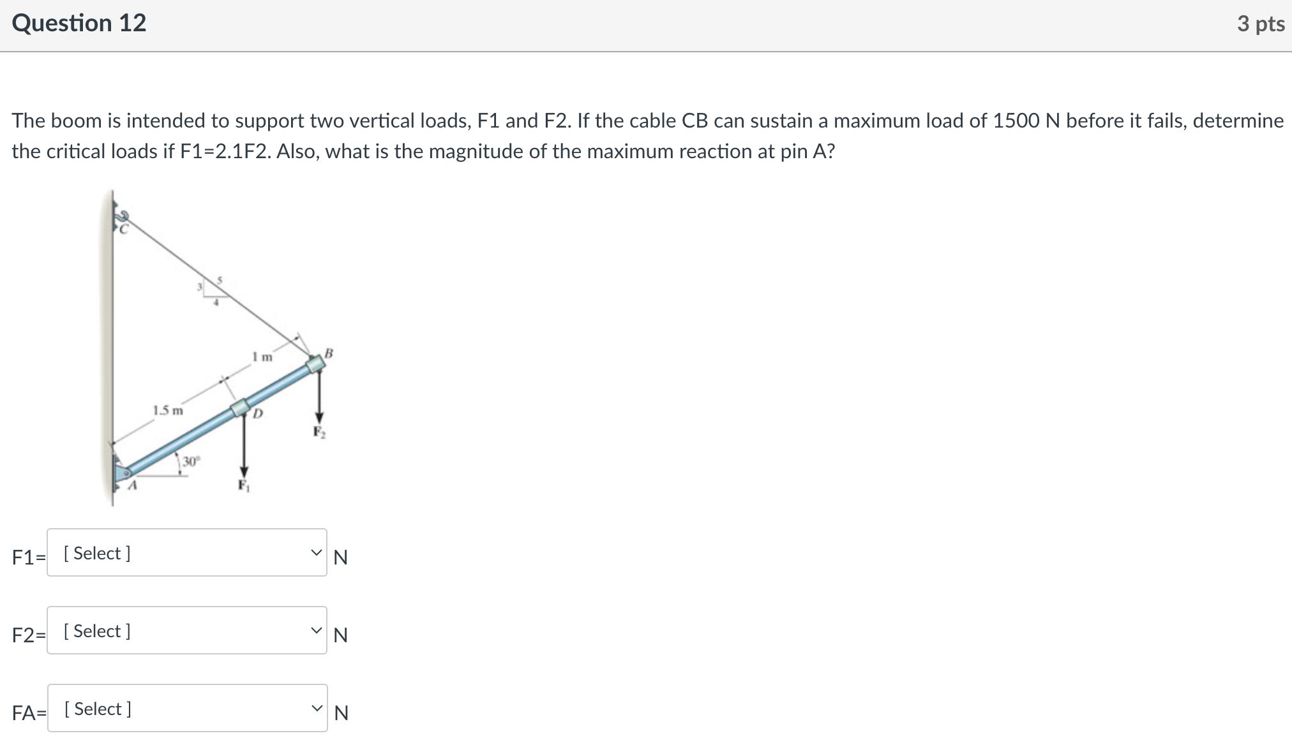Screen dimensions: 1292x745
Task: Click the [ Select ] placeholder for F1
Action: tap(97, 554)
